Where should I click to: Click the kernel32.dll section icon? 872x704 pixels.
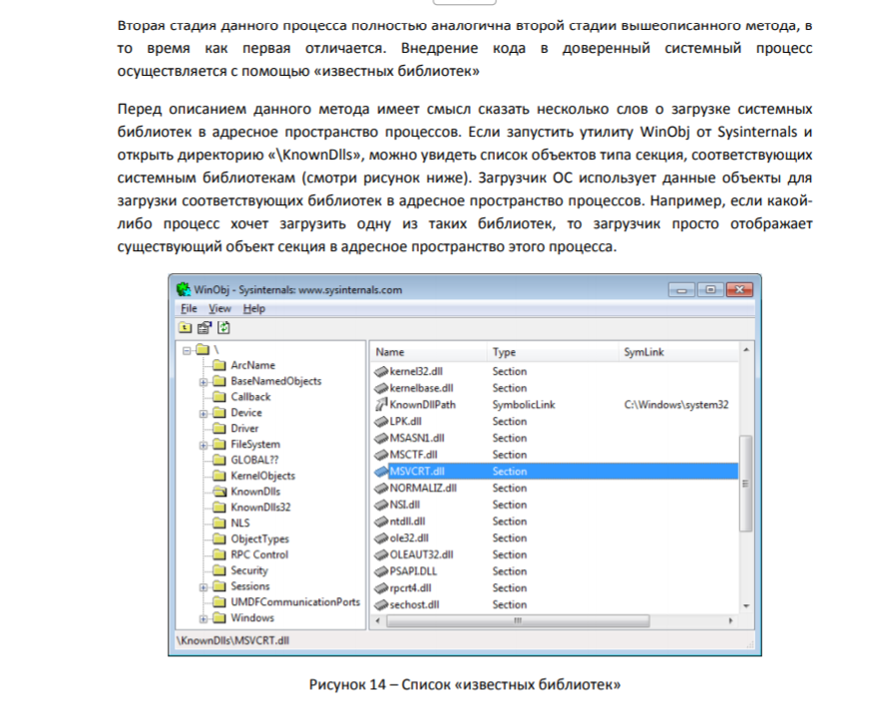(x=381, y=371)
